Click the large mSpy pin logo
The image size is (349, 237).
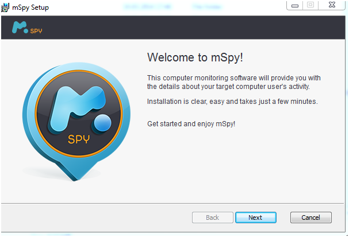point(76,122)
